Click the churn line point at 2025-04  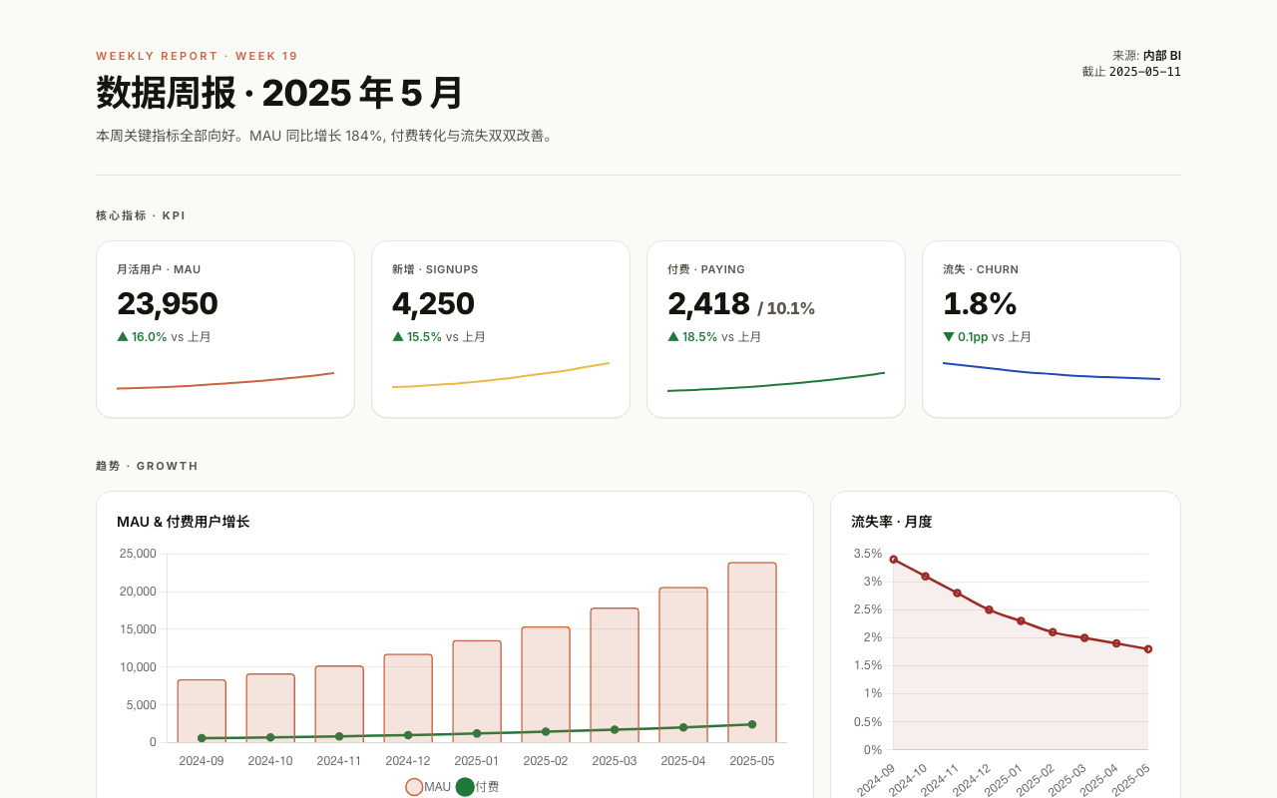click(1116, 643)
